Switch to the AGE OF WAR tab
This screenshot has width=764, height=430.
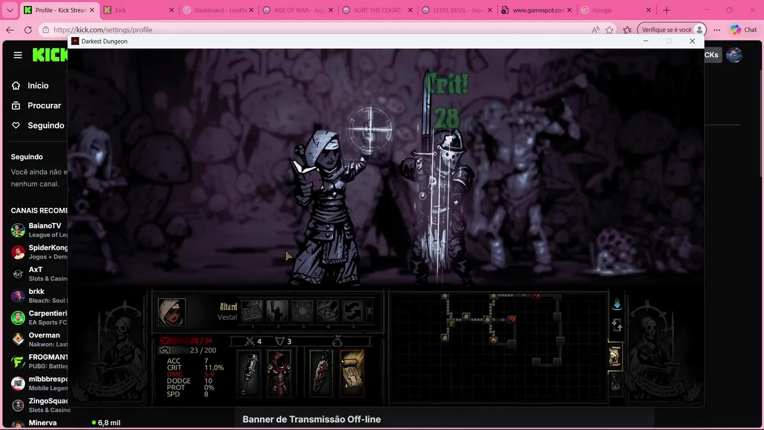coord(298,10)
